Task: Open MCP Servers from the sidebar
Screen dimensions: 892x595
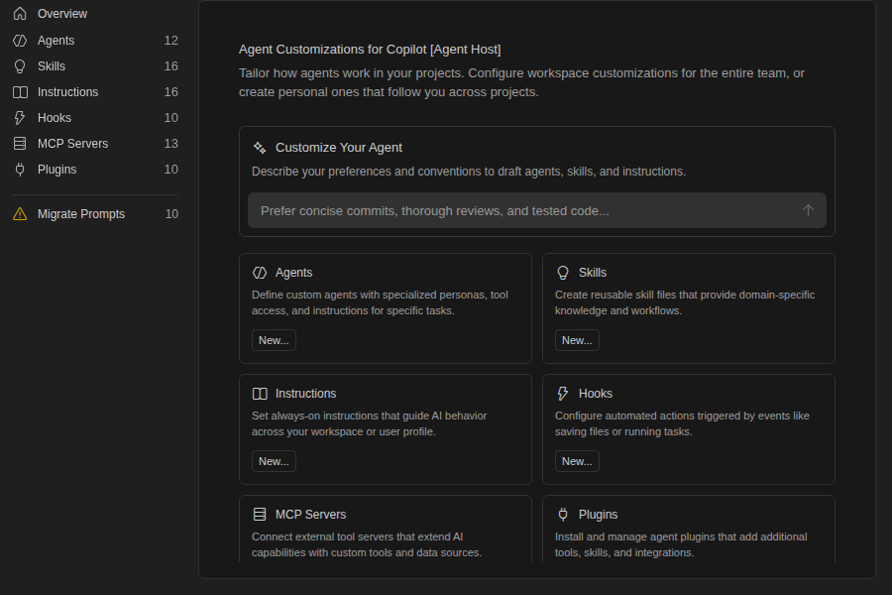Action: pos(95,144)
